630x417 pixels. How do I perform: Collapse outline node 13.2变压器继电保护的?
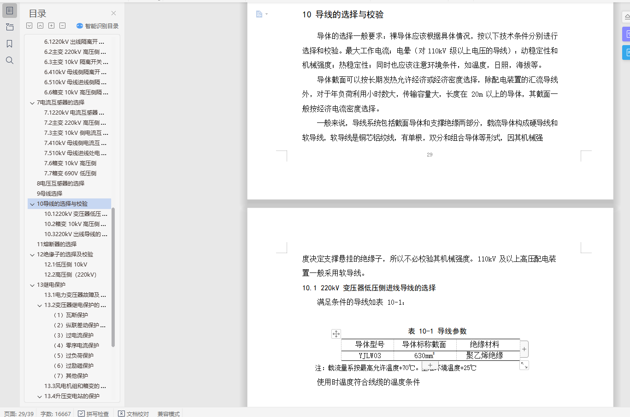40,305
